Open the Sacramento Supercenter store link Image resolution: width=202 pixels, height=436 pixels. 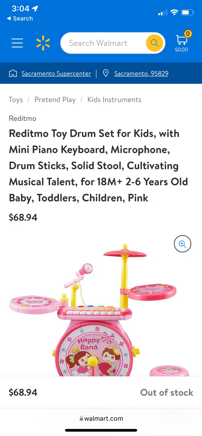pyautogui.click(x=56, y=73)
